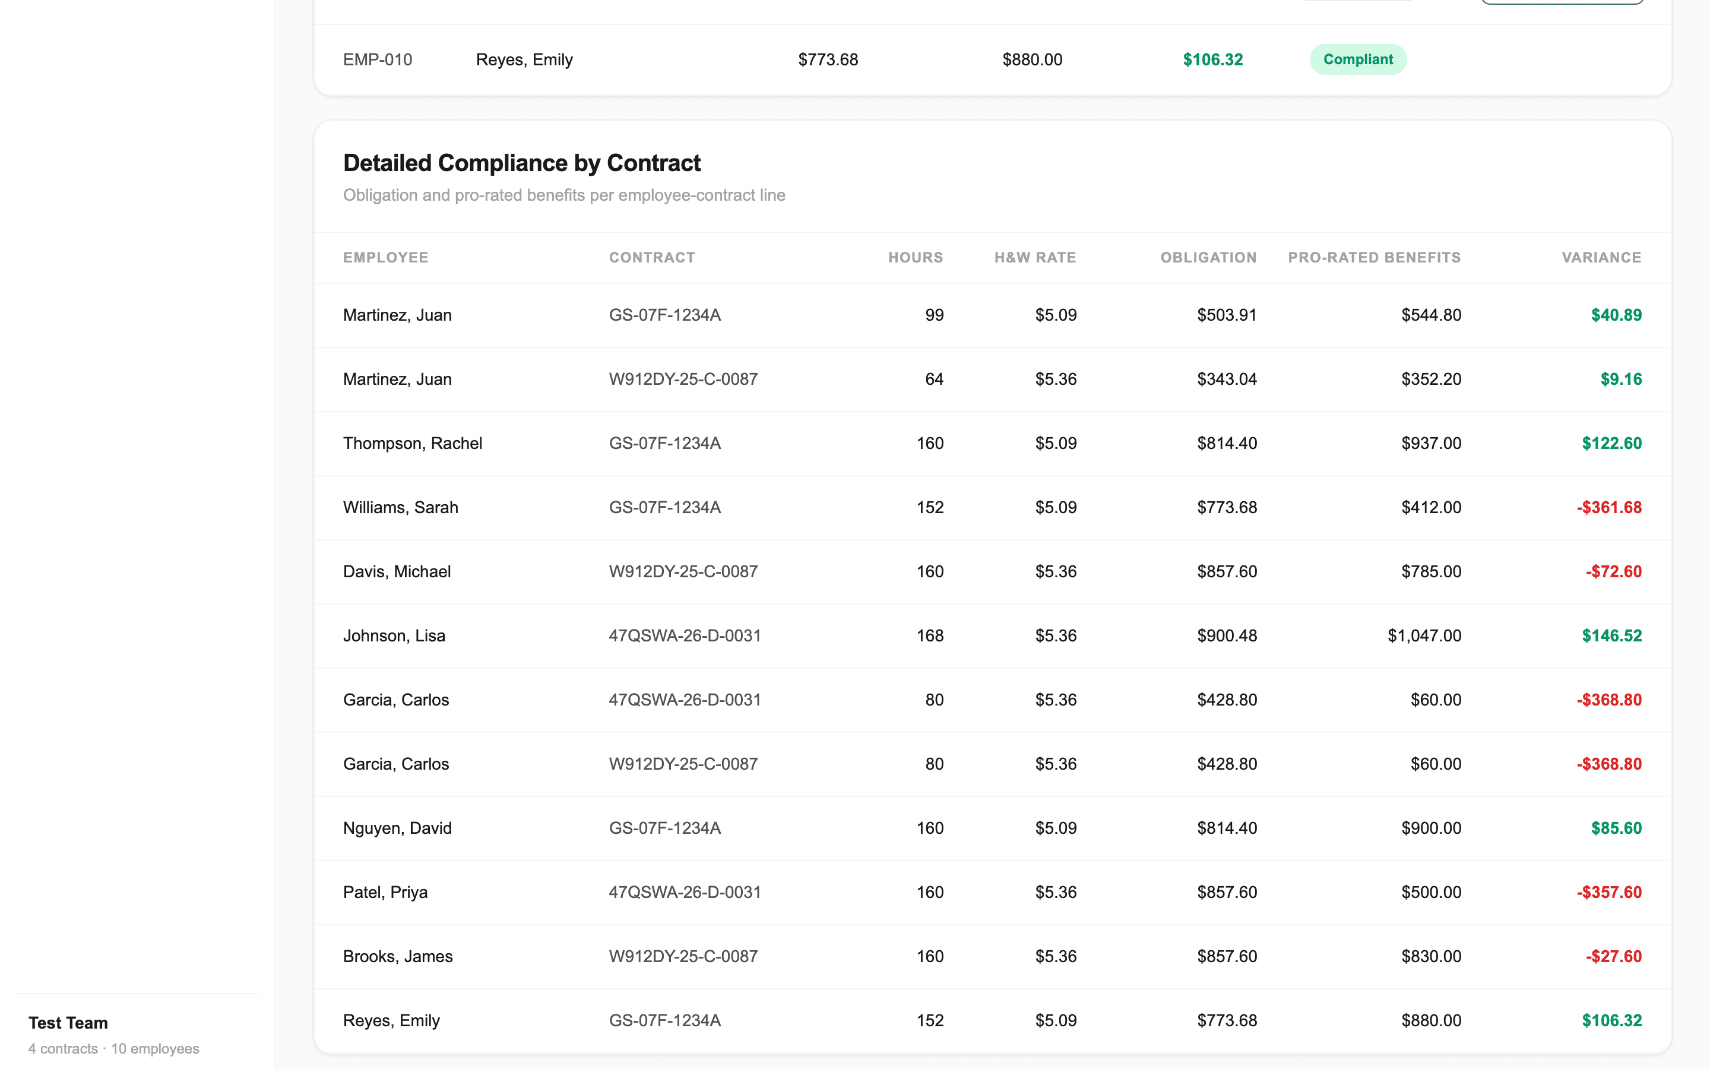Click the $503.91 obligation value

pos(1227,315)
